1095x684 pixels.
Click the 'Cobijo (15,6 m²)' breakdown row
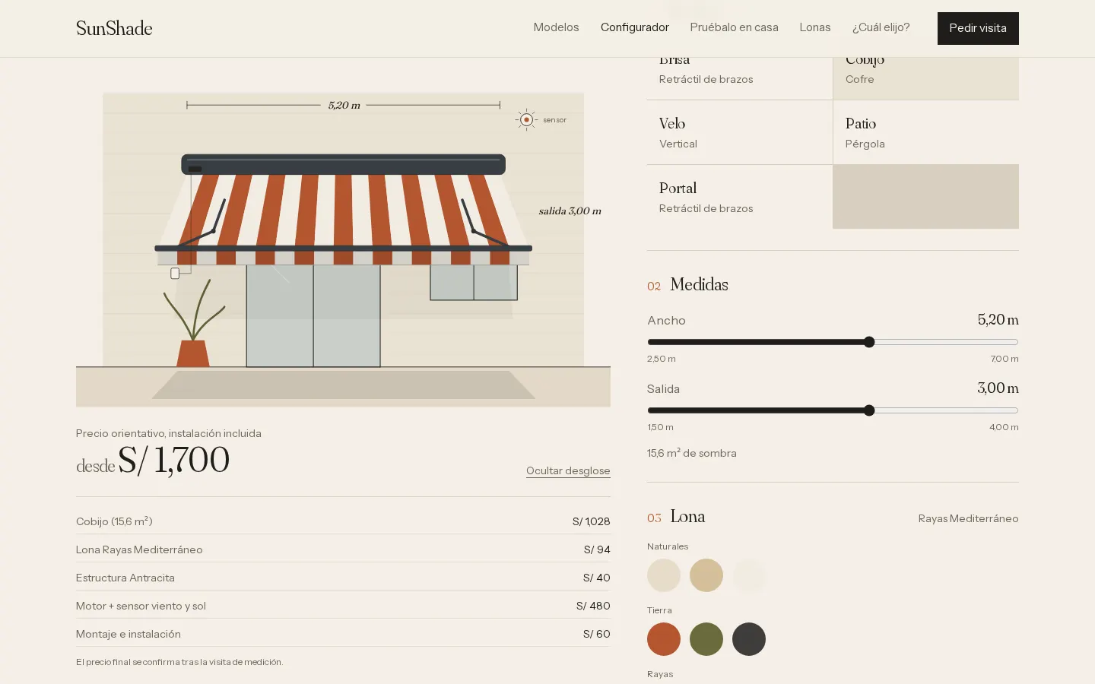[343, 521]
